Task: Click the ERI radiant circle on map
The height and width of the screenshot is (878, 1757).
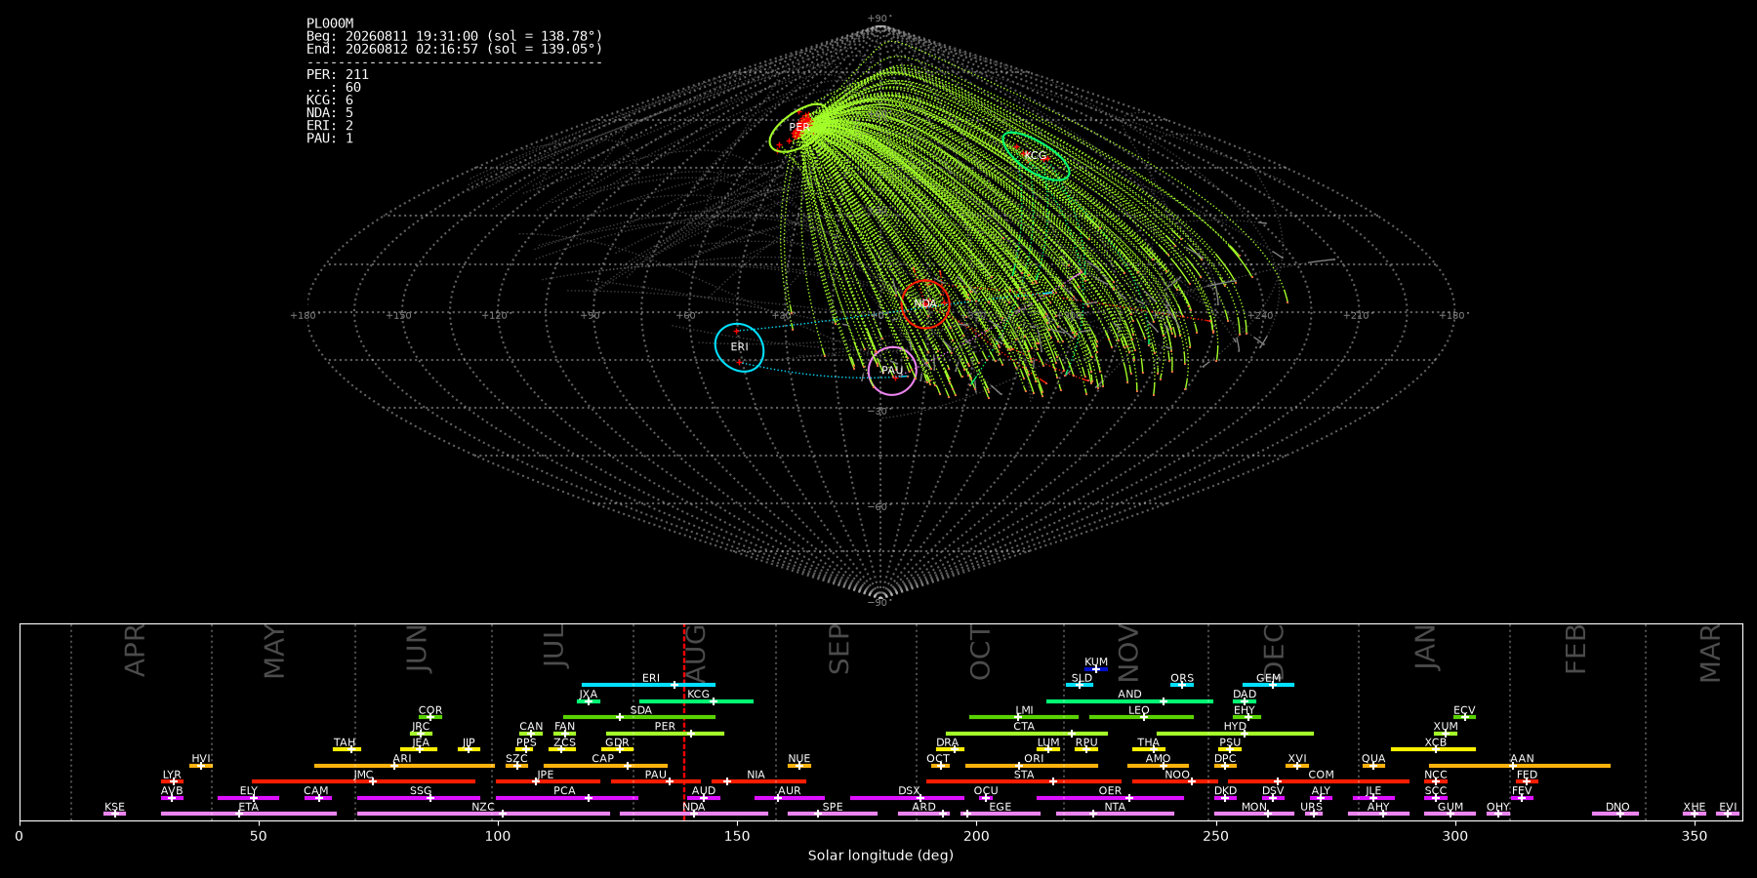Action: (x=739, y=347)
